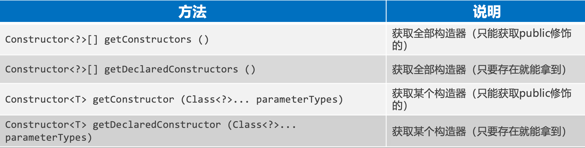Image resolution: width=585 pixels, height=148 pixels.
Task: Select the getDeclaredConstructors method name
Action: click(171, 69)
